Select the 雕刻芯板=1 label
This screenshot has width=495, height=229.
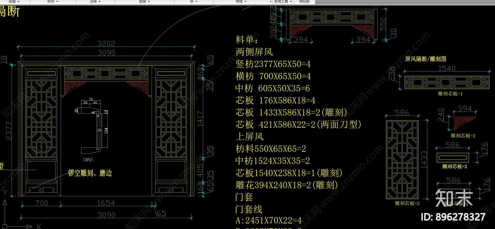tap(450, 94)
